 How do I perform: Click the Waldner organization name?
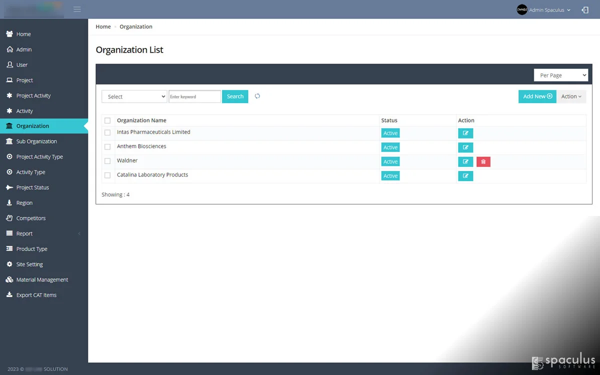127,160
